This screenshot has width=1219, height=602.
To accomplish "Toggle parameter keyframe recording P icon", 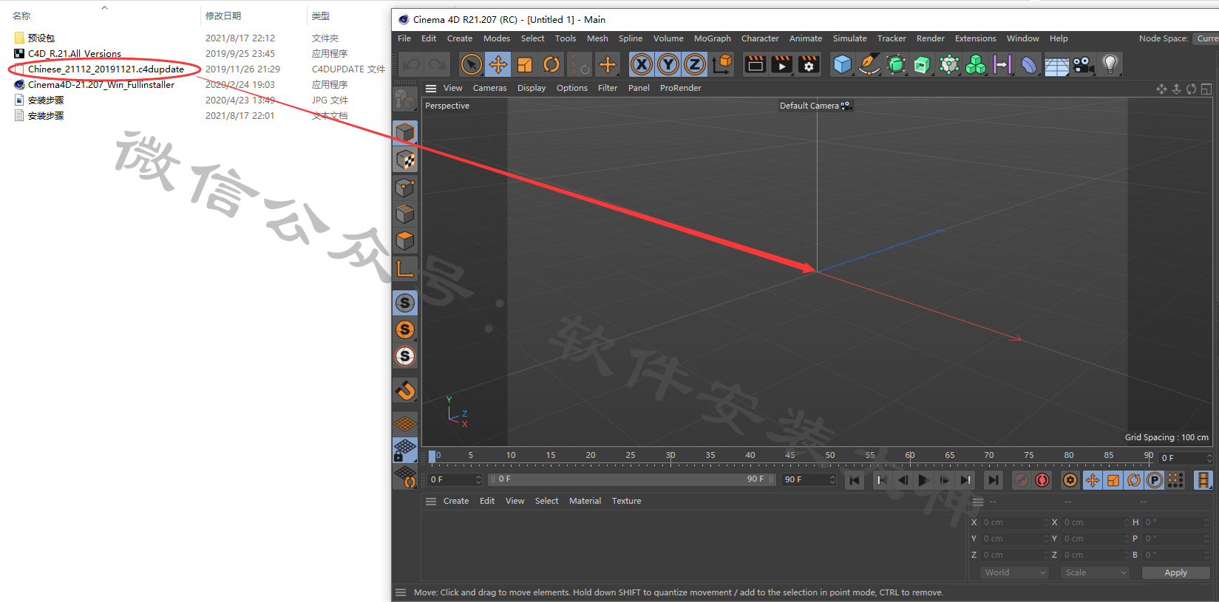I will pos(1154,480).
